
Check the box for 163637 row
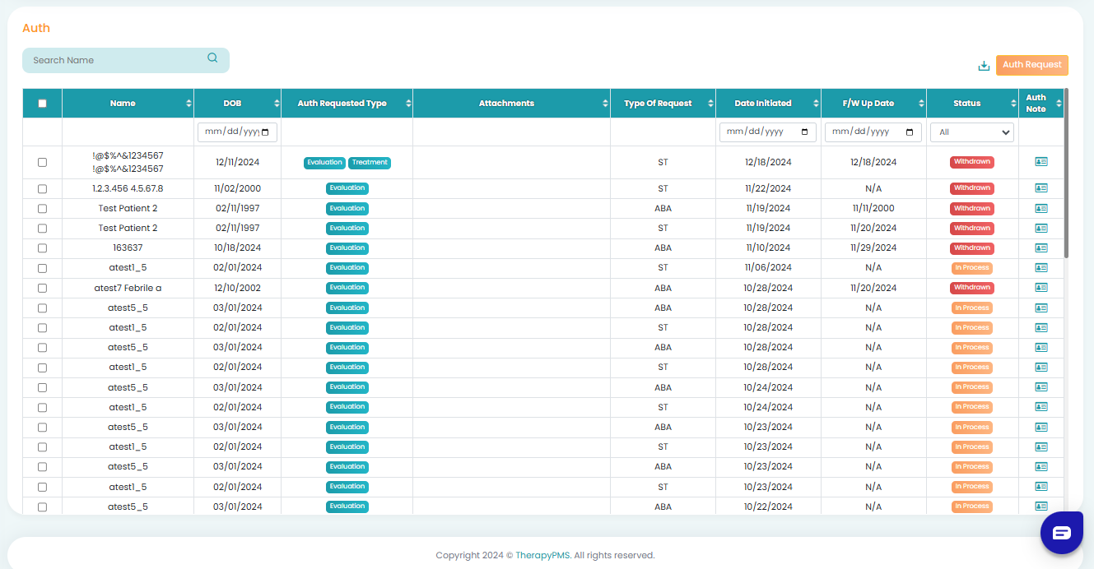[43, 248]
